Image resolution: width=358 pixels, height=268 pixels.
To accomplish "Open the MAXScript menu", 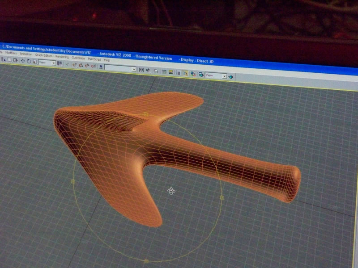I will tap(94, 59).
